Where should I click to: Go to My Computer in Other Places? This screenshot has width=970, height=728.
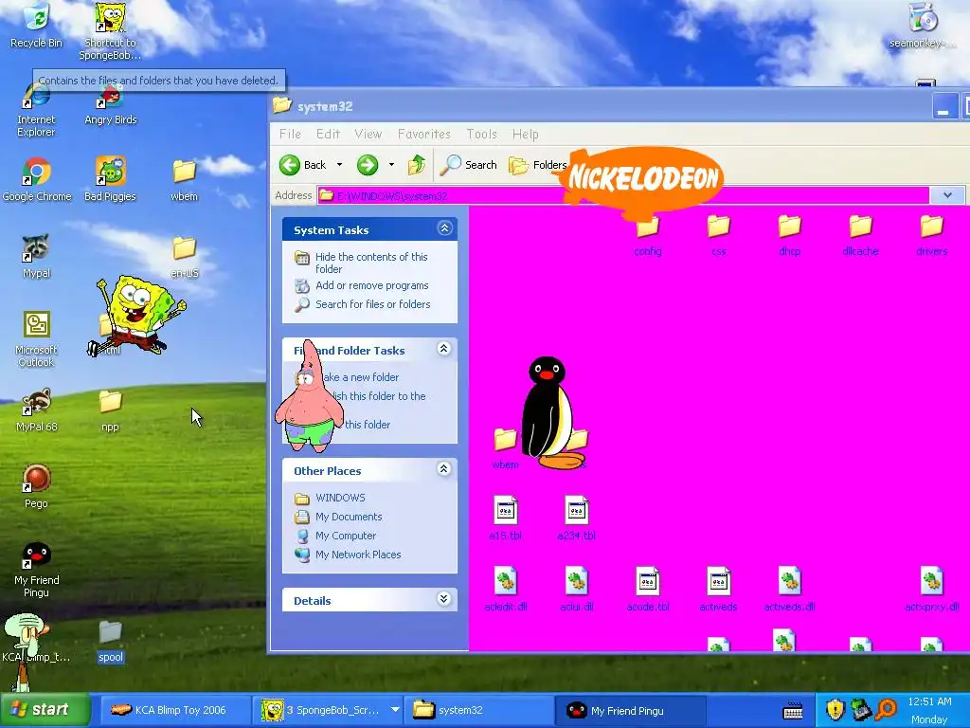pyautogui.click(x=345, y=536)
